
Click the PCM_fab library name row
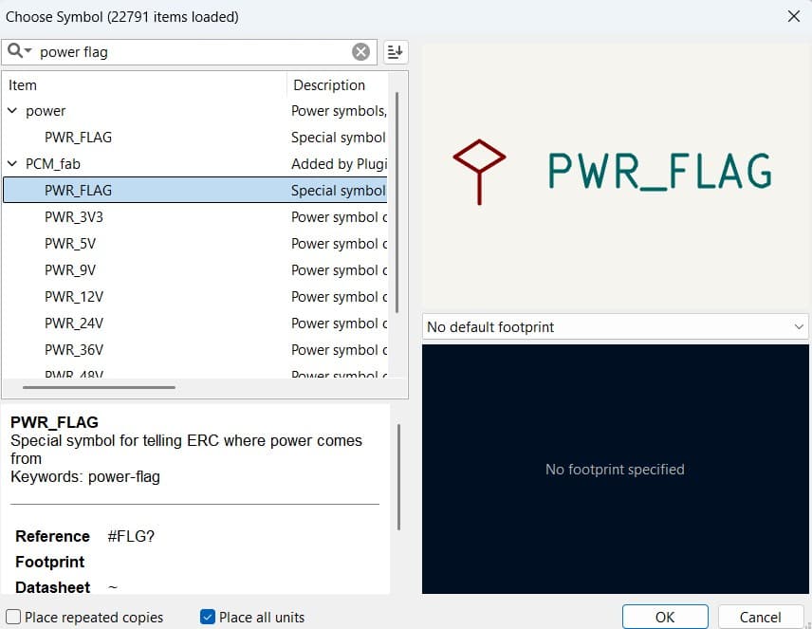[x=195, y=164]
